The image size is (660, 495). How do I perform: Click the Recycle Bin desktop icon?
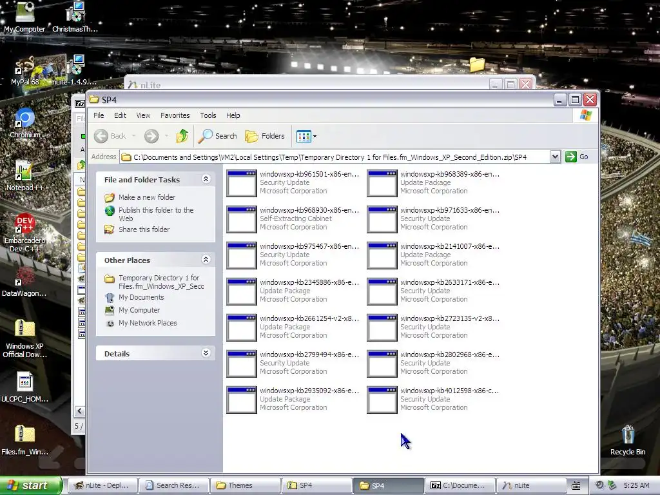(x=628, y=440)
